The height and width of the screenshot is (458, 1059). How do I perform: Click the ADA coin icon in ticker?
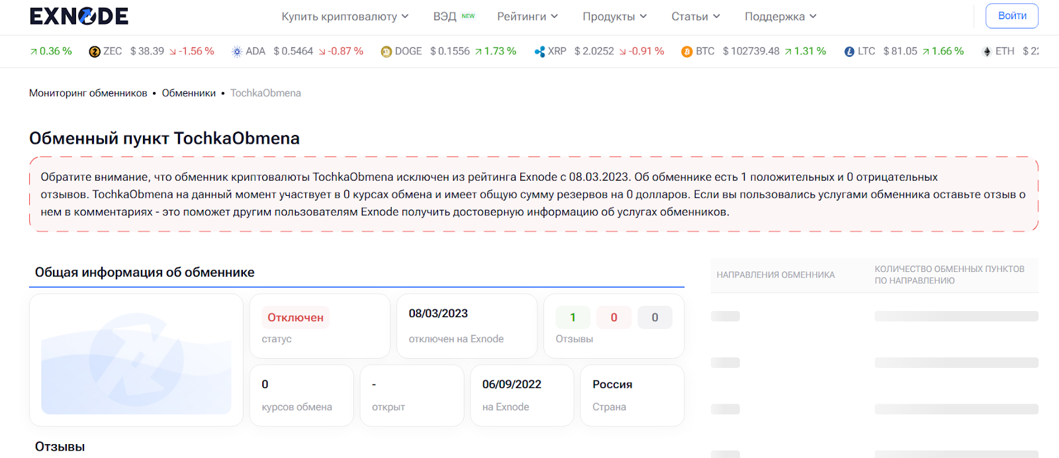click(x=237, y=52)
